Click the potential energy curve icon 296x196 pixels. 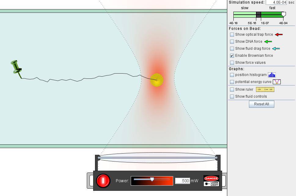[276, 82]
